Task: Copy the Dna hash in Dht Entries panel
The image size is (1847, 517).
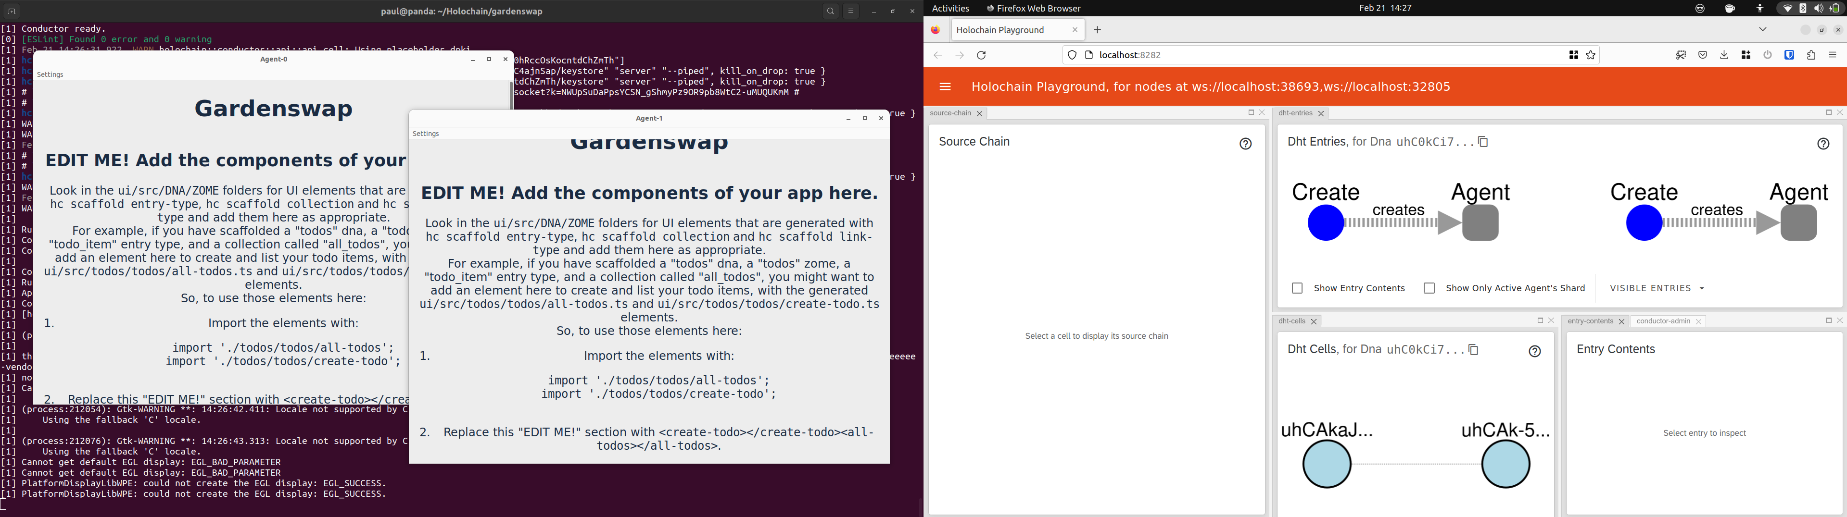Action: 1483,142
